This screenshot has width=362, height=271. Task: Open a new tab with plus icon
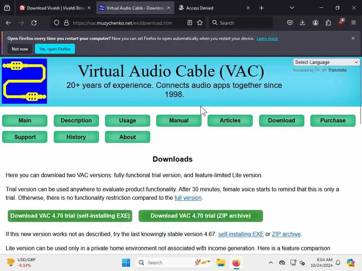[x=261, y=8]
